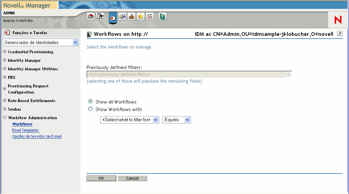The height and width of the screenshot is (194, 349).
Task: Click the Funções e Tarefas heading
Action: pyautogui.click(x=30, y=33)
